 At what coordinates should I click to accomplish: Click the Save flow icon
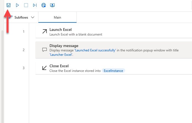click(9, 5)
